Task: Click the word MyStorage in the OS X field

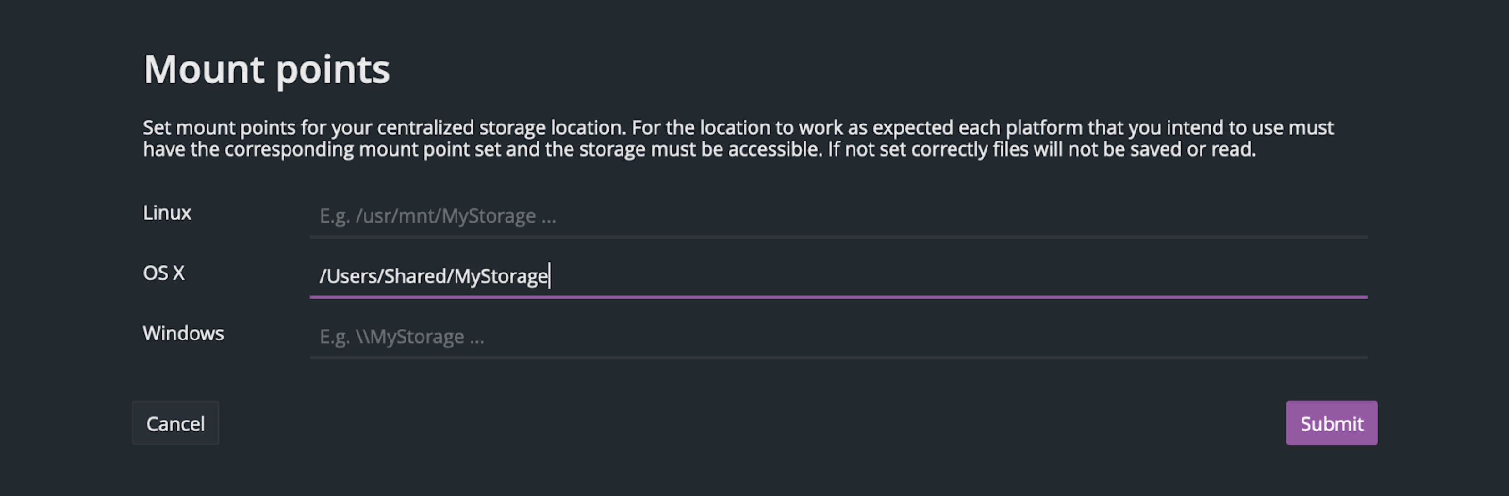Action: [505, 275]
